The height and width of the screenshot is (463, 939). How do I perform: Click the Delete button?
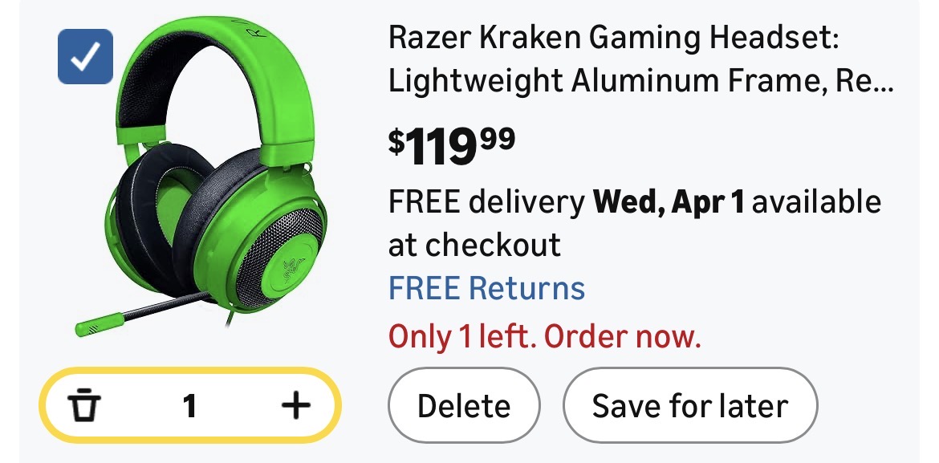point(464,405)
